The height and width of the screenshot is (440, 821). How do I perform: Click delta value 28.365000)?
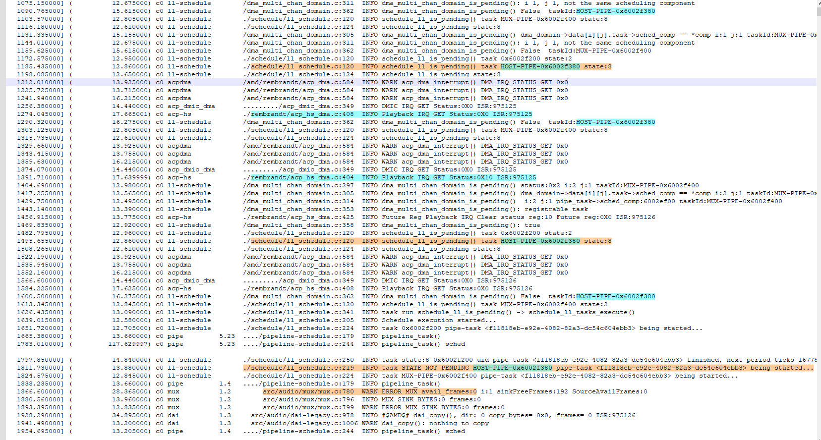pos(131,391)
